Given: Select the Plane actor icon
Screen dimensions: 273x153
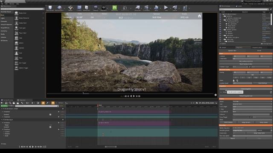Looking at the screenshot, I should pyautogui.click(x=16, y=58).
